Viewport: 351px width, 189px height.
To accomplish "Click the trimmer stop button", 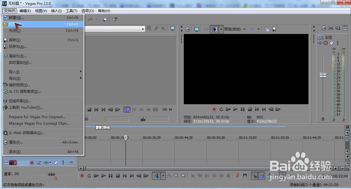I will pyautogui.click(x=89, y=110).
